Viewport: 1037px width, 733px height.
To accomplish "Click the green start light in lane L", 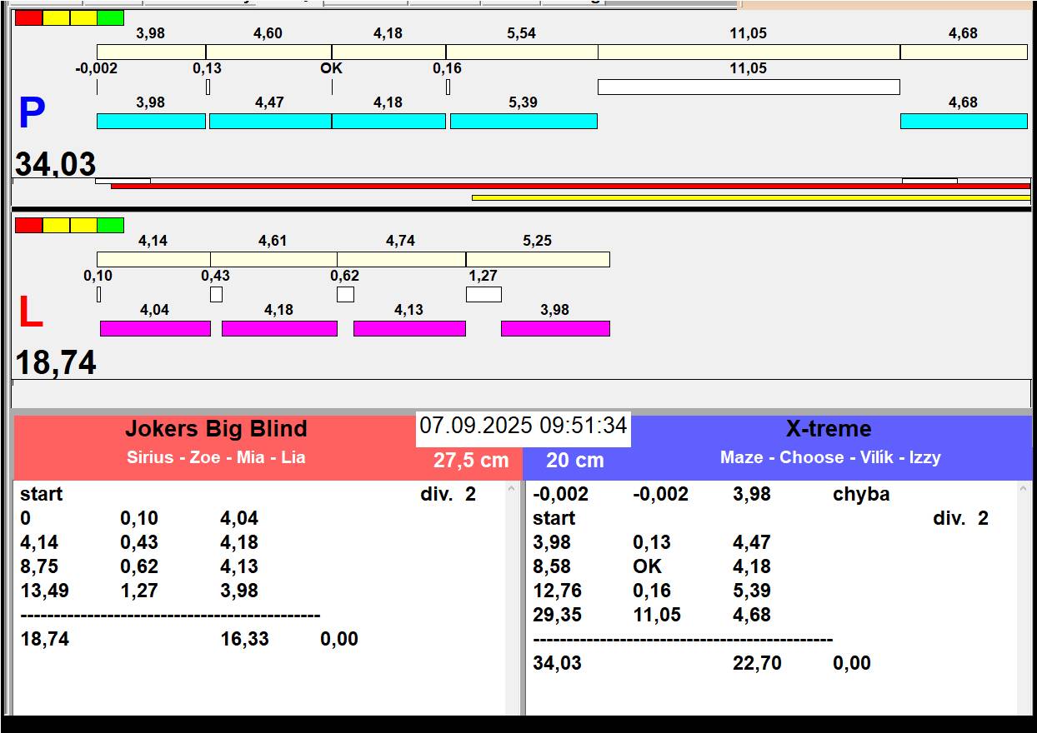I will coord(110,225).
